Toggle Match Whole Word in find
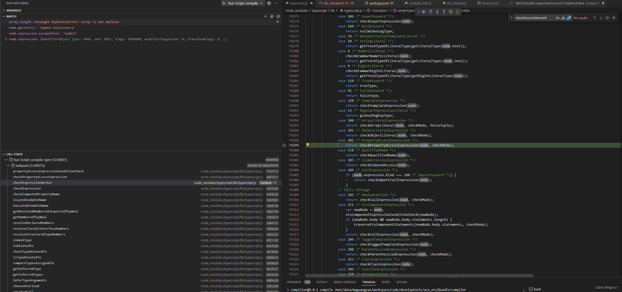This screenshot has width=622, height=292. click(x=563, y=18)
